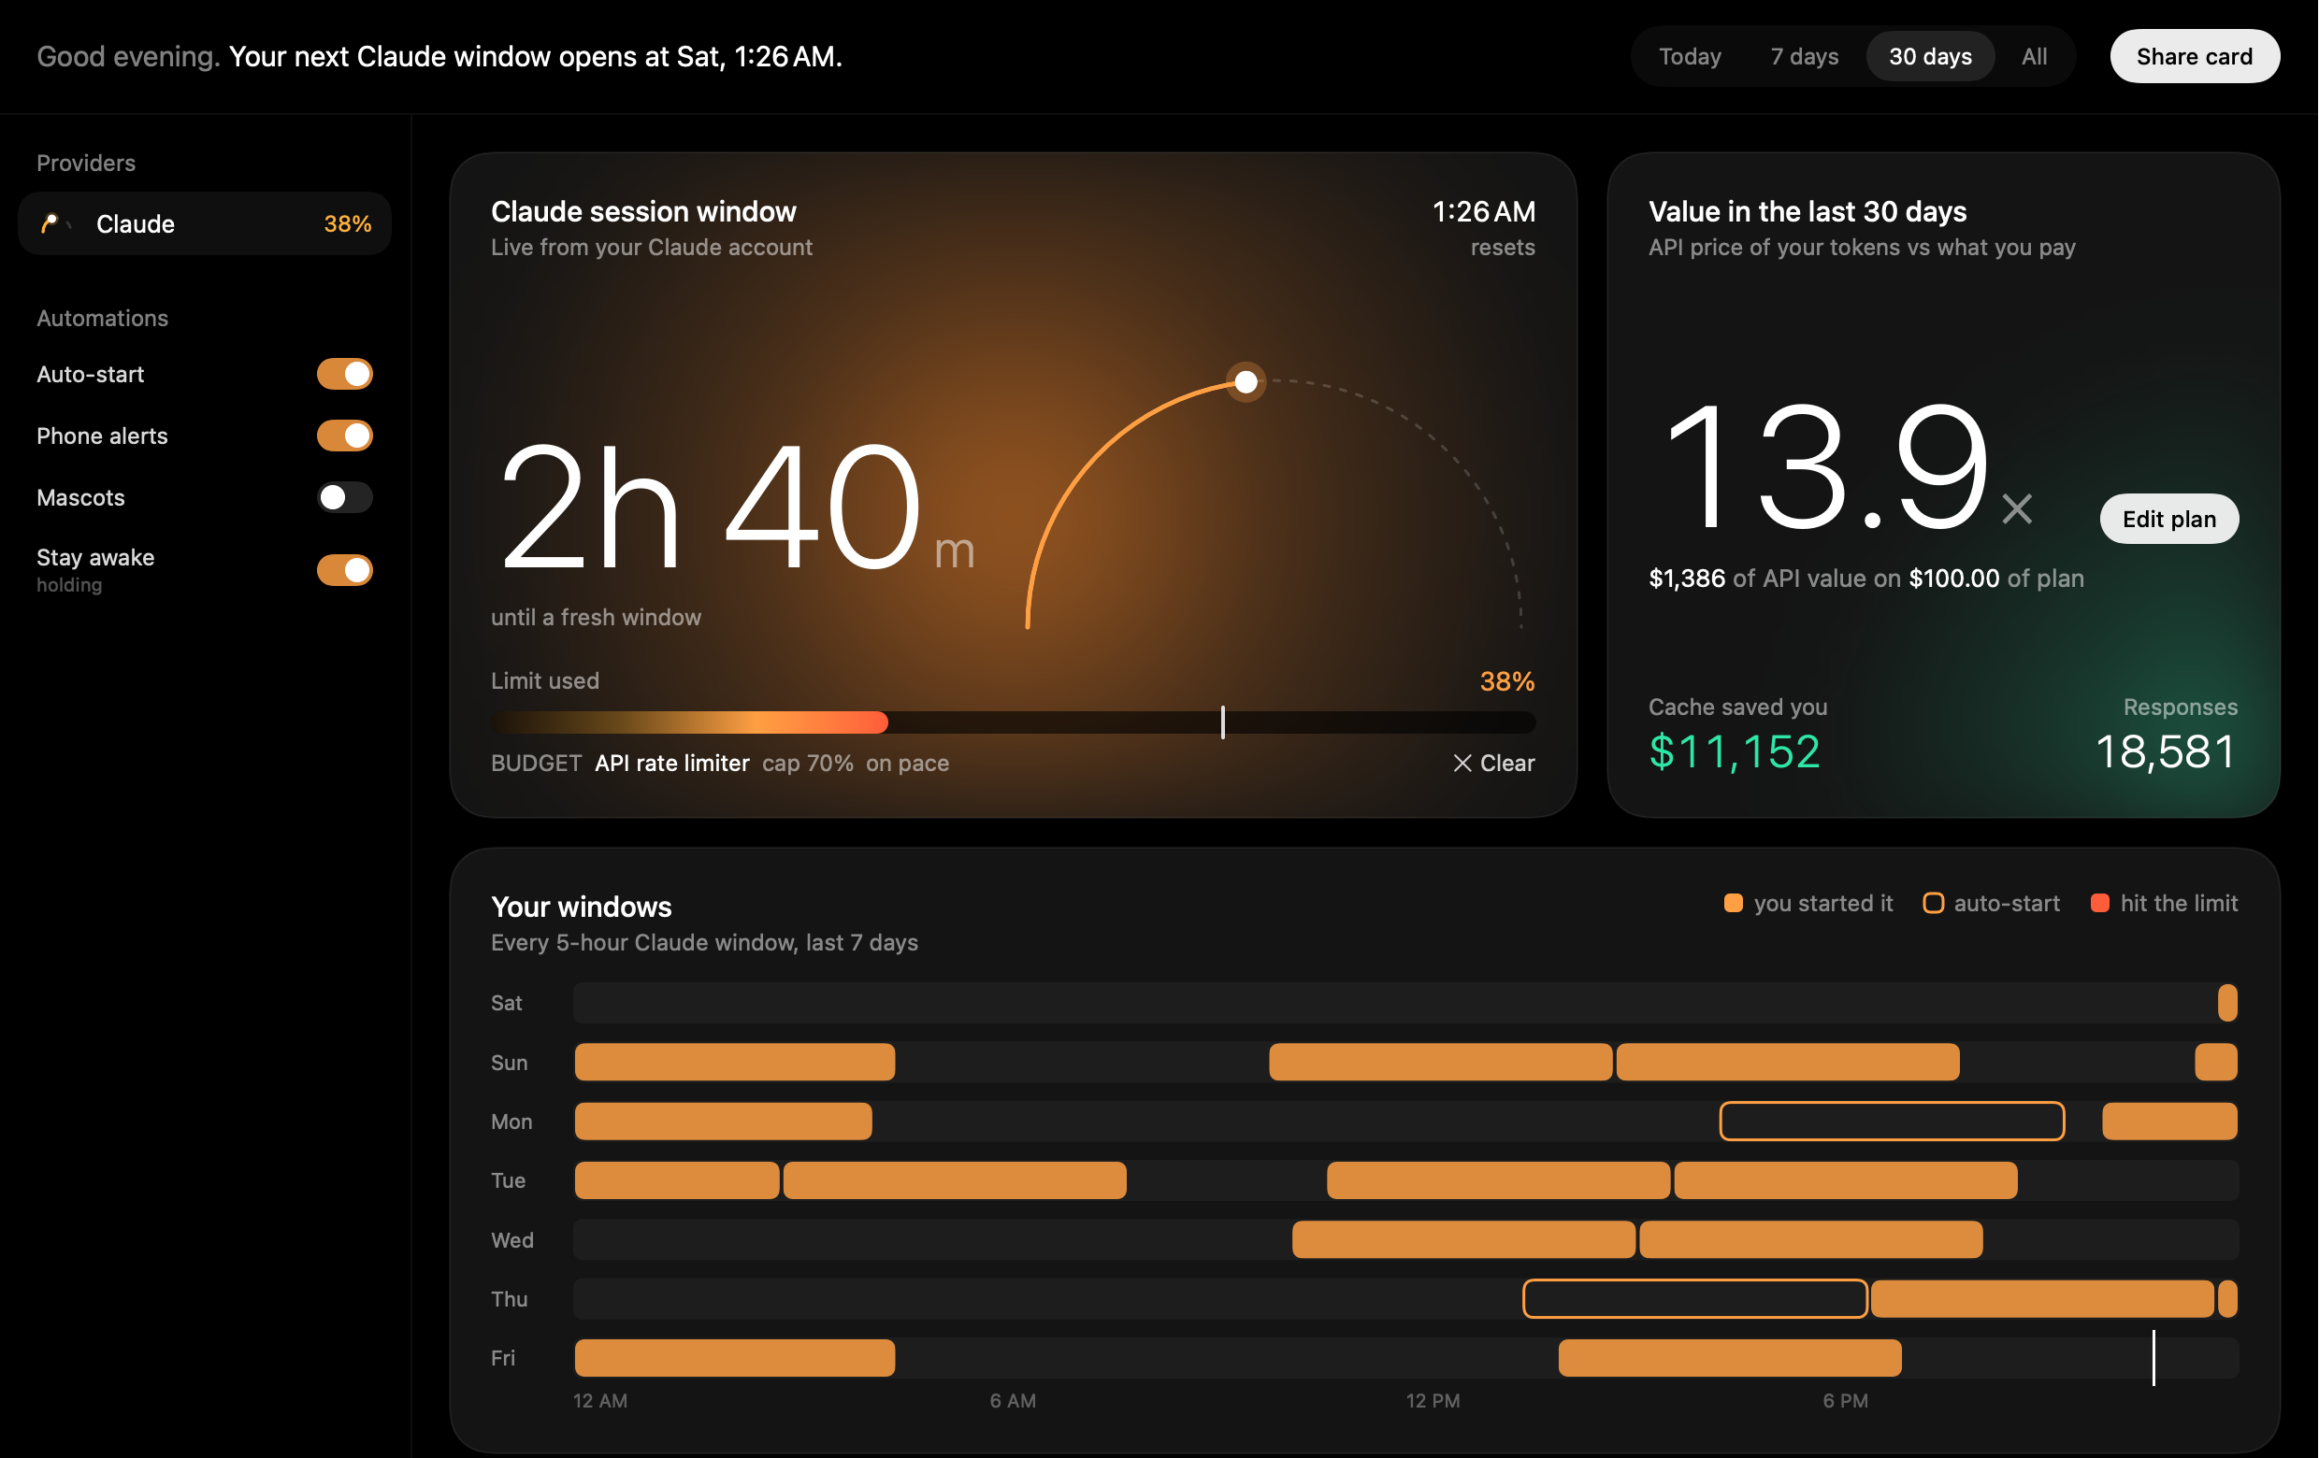Click the 'cap 70%' text
Screen dimensions: 2319x1458
(807, 764)
